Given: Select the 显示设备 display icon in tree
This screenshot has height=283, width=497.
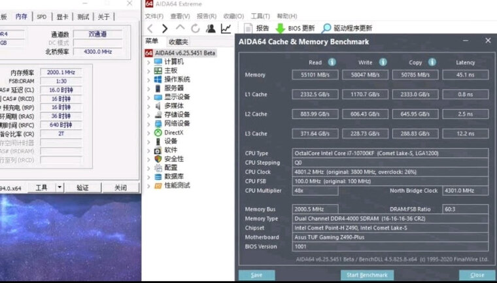Looking at the screenshot, I should [158, 97].
